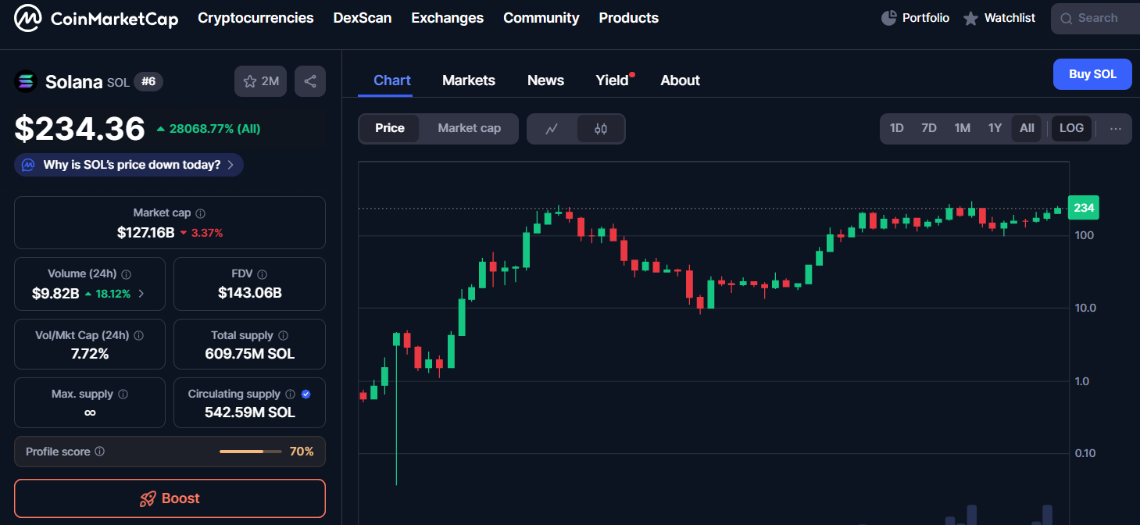Image resolution: width=1140 pixels, height=525 pixels.
Task: Open the chart's three-dot more options
Action: [1115, 129]
